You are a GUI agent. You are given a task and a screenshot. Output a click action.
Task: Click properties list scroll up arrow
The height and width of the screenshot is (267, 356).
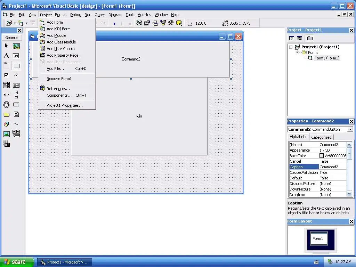click(349, 145)
